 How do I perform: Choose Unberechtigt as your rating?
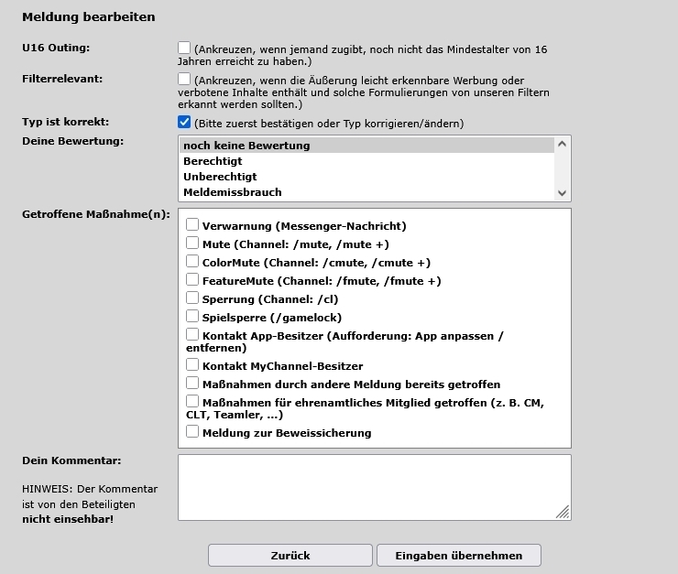[366, 177]
